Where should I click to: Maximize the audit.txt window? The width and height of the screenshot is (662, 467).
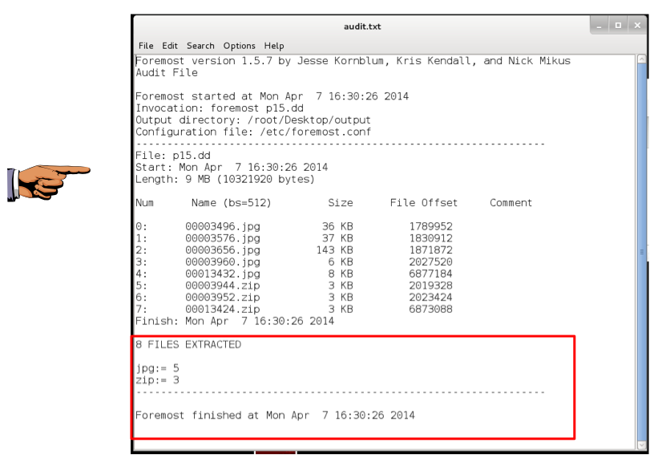[x=618, y=26]
